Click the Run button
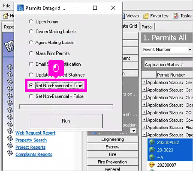This screenshot has height=171, width=193. (66, 121)
